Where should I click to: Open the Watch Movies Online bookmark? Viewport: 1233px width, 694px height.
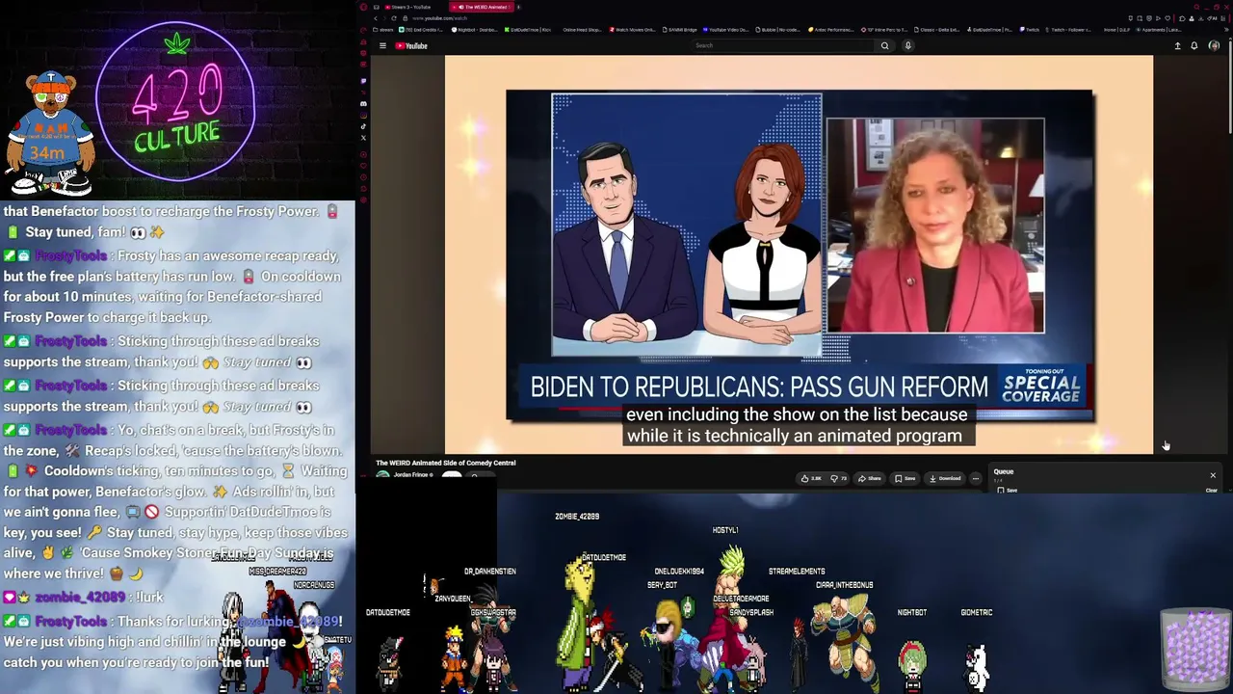coord(632,30)
